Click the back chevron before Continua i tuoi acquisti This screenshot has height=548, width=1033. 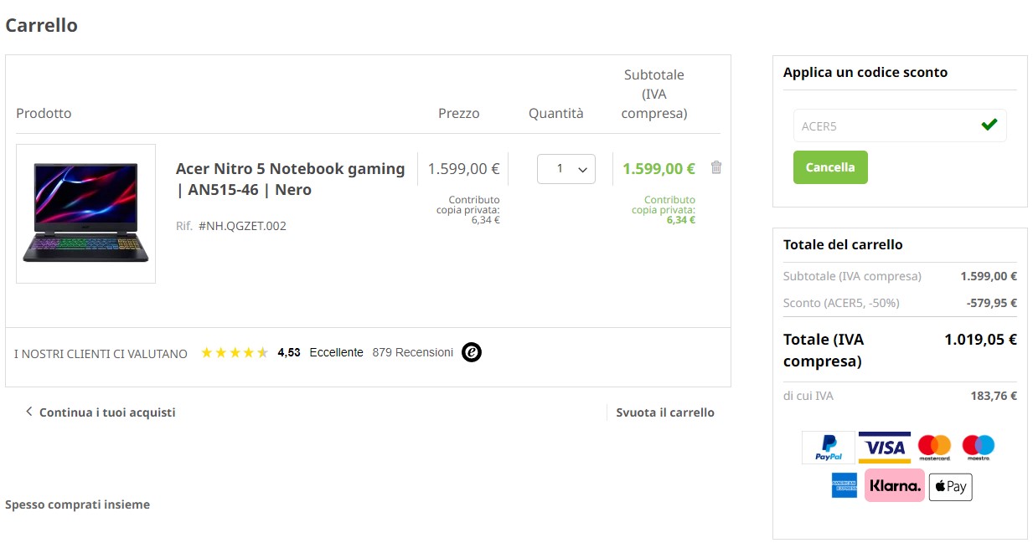(29, 412)
